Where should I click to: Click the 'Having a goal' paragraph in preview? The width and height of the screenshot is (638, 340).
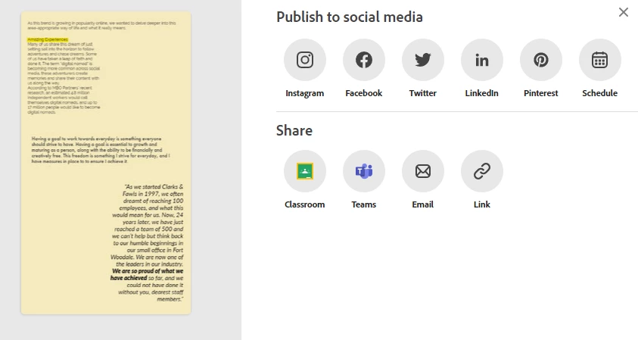[101, 150]
